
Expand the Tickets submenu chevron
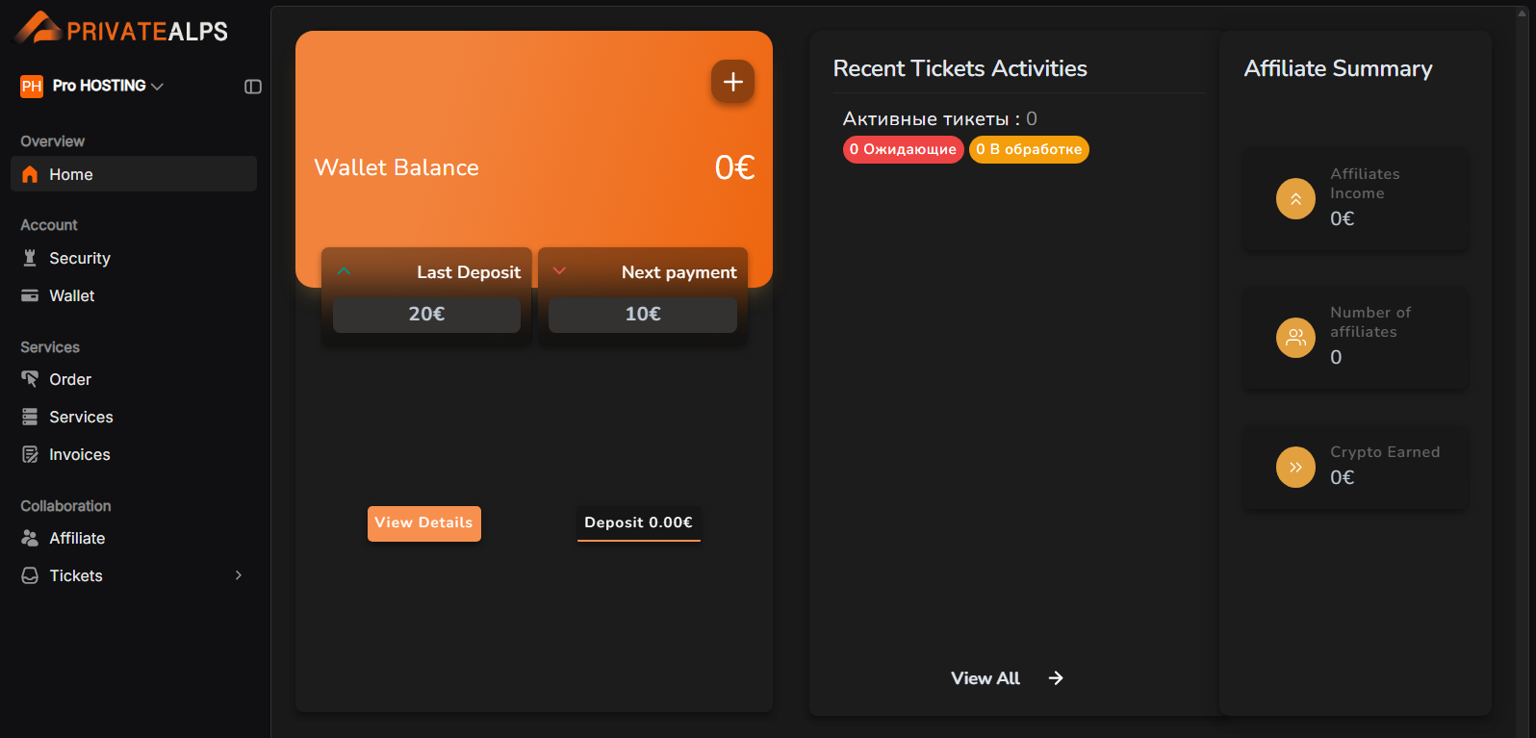[239, 575]
